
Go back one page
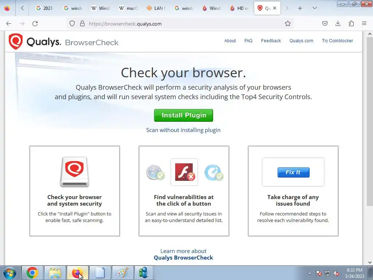(9, 24)
